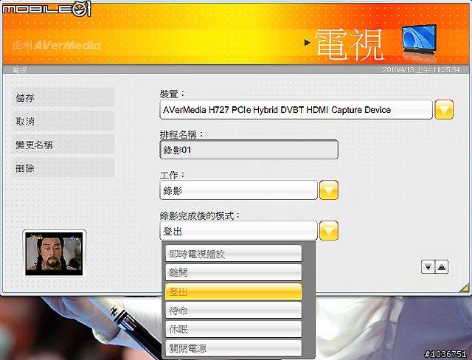This screenshot has height=360, width=472.
Task: Choose 離開 from the mode list
Action: pyautogui.click(x=234, y=272)
